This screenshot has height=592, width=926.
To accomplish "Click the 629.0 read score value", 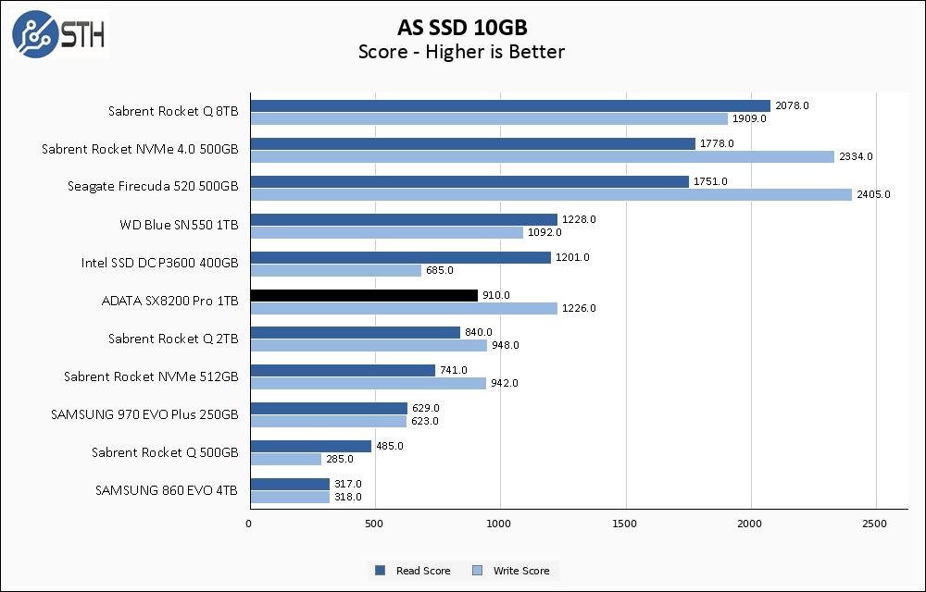I will [426, 408].
